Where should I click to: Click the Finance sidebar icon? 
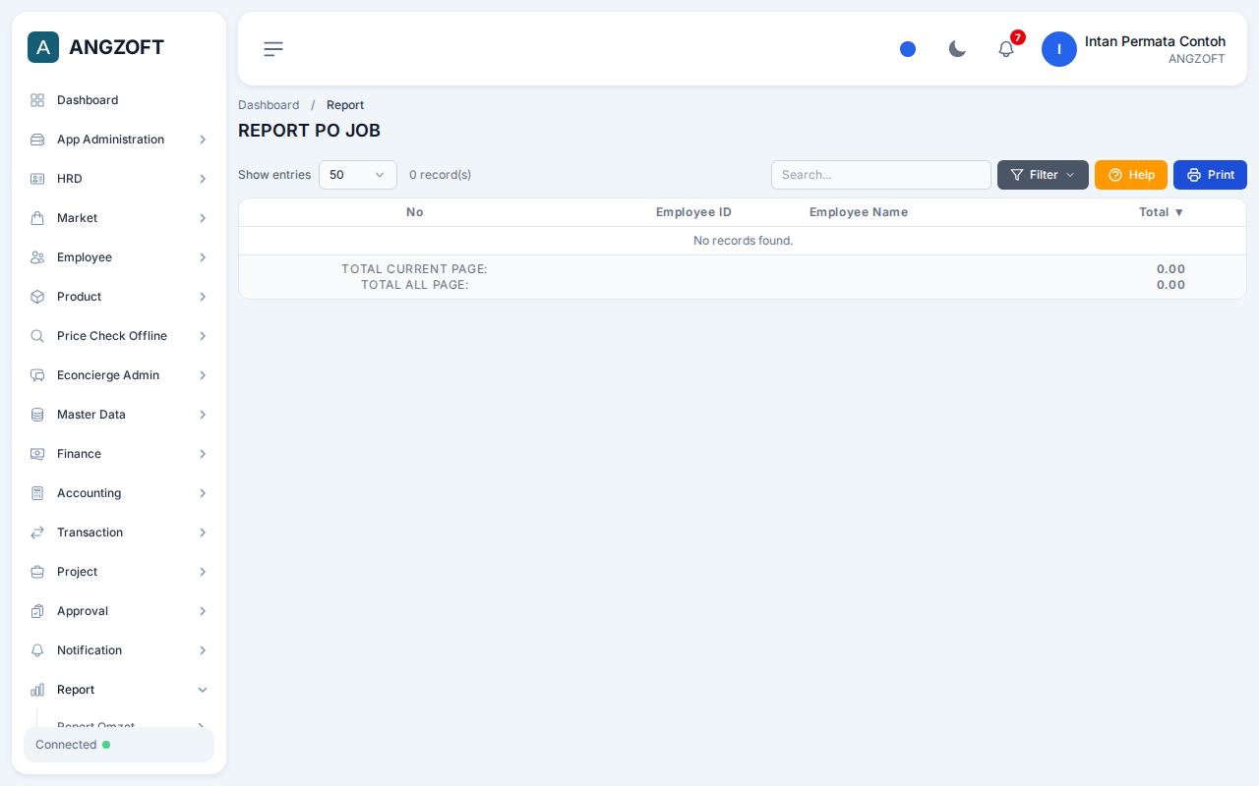pos(37,454)
